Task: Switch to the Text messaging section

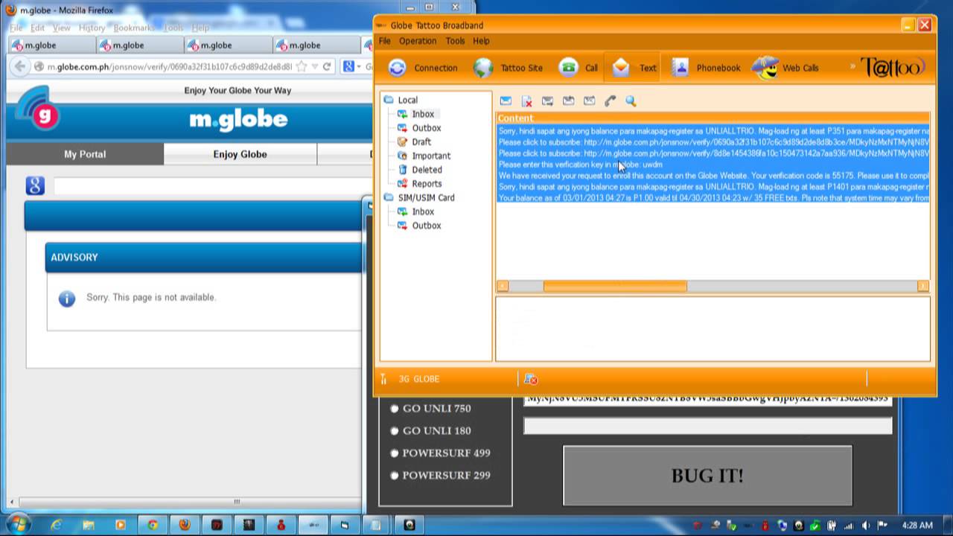Action: [634, 68]
